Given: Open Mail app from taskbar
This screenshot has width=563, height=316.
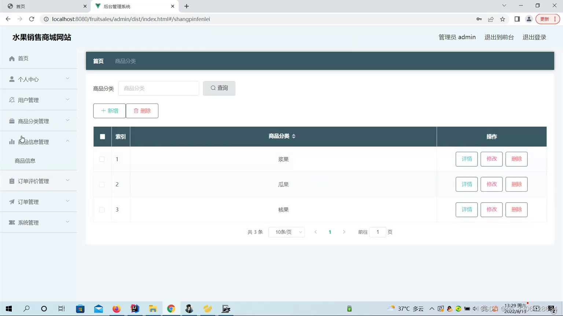Looking at the screenshot, I should point(99,309).
